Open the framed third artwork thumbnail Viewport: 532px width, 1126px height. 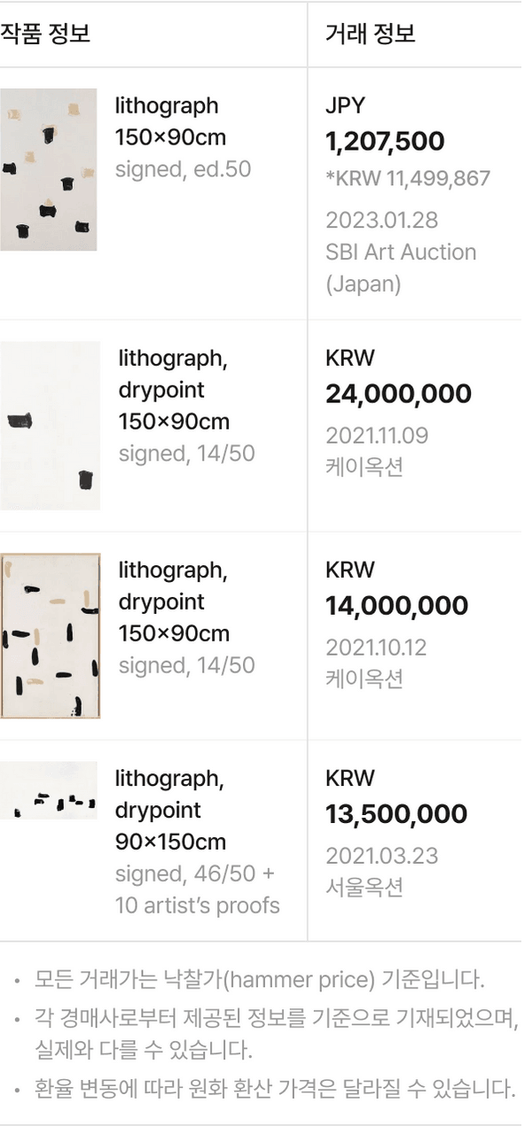50,636
